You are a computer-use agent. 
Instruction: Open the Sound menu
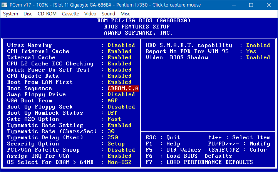click(x=108, y=13)
